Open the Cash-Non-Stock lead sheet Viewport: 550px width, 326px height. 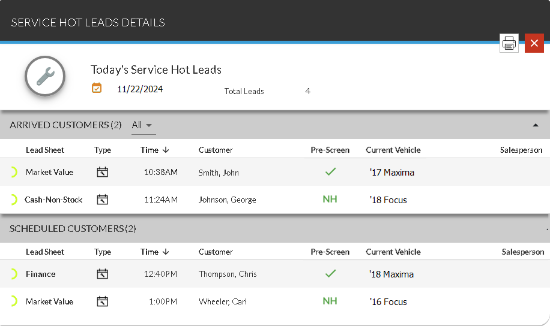click(x=53, y=200)
